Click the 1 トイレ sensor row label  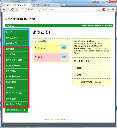(40, 48)
